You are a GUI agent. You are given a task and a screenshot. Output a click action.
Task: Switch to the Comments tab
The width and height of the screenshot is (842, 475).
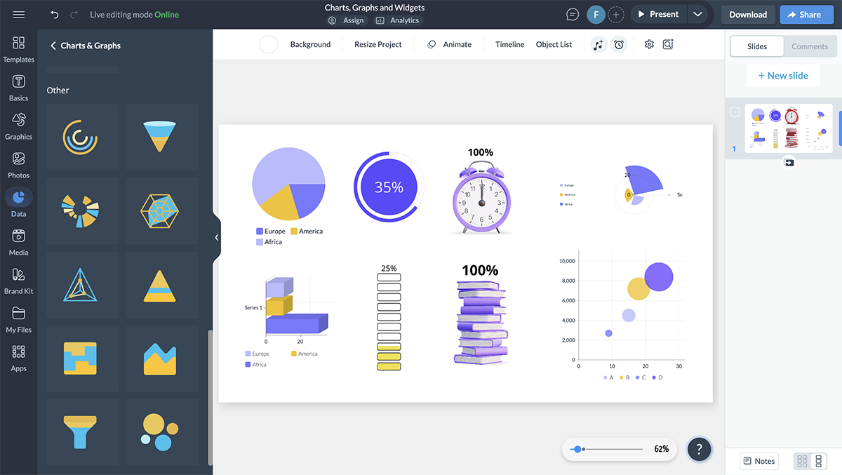click(810, 46)
